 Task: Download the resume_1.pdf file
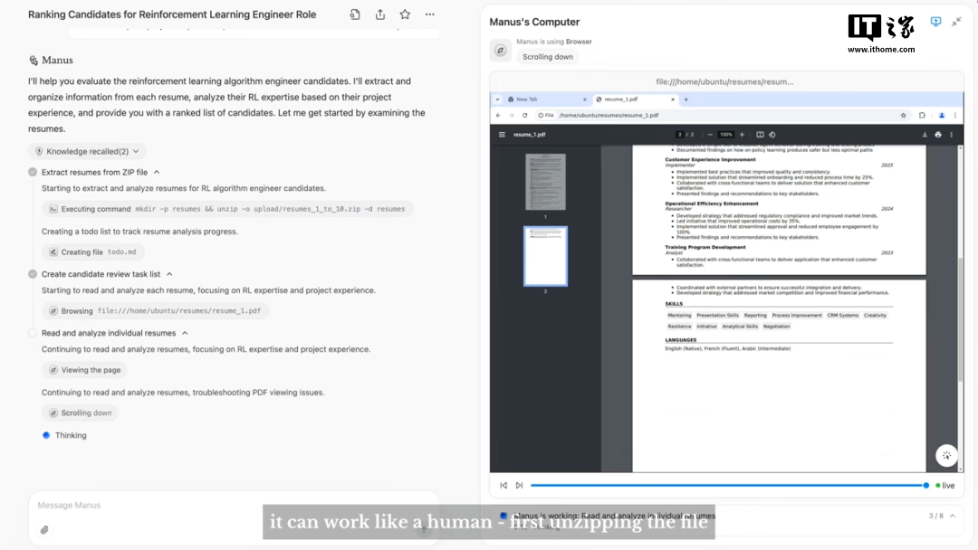point(925,135)
